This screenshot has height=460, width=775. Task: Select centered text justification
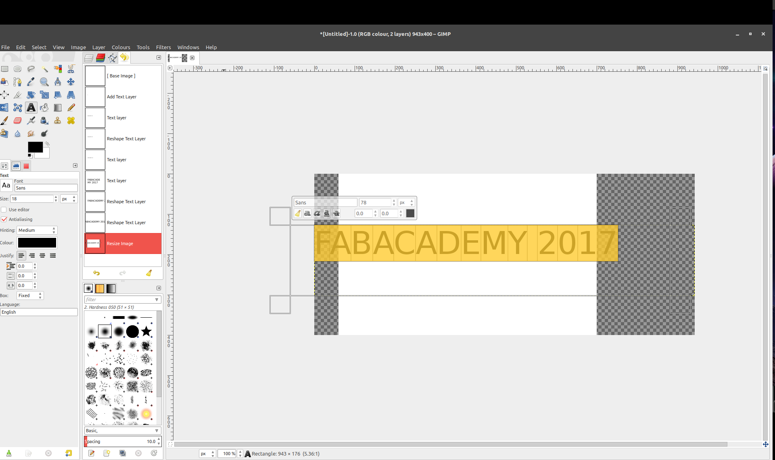(x=42, y=256)
